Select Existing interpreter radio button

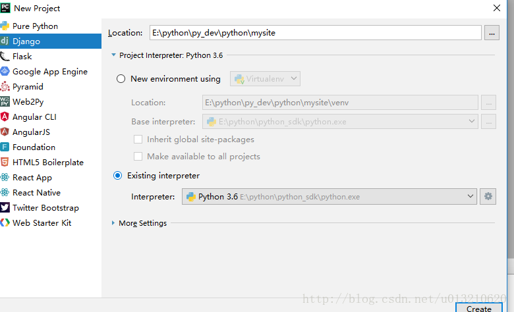coord(118,176)
